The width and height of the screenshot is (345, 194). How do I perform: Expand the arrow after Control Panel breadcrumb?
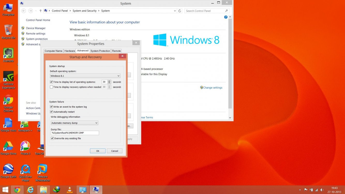pos(70,11)
